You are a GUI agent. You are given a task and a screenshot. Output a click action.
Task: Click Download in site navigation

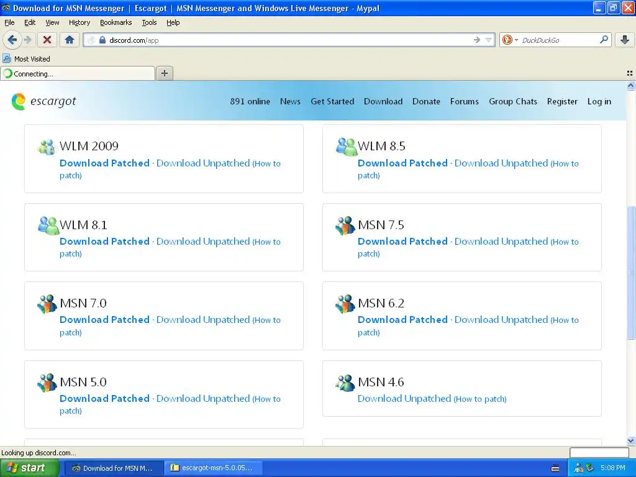click(x=383, y=101)
